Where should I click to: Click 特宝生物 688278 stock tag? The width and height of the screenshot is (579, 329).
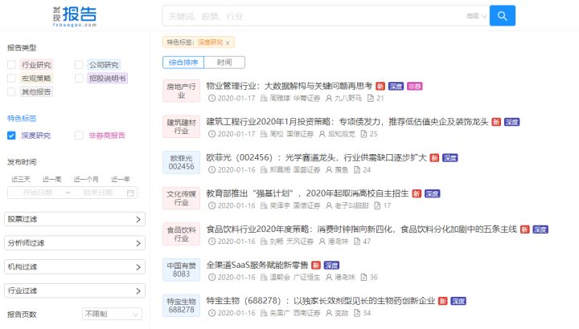pyautogui.click(x=181, y=306)
